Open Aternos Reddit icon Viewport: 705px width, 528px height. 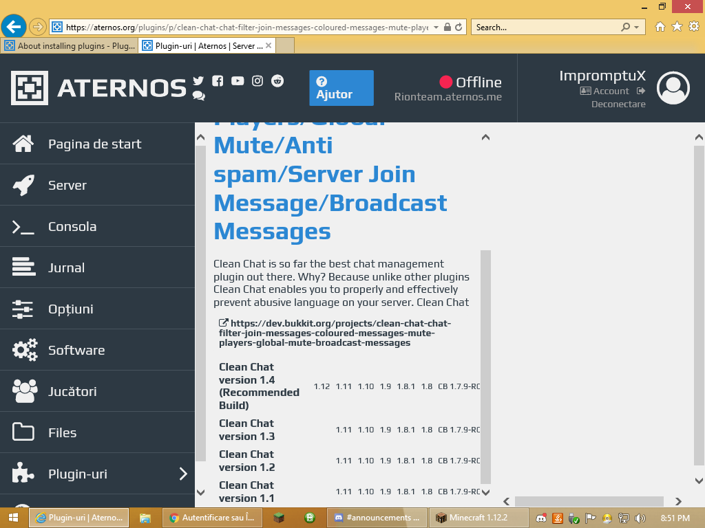(277, 81)
